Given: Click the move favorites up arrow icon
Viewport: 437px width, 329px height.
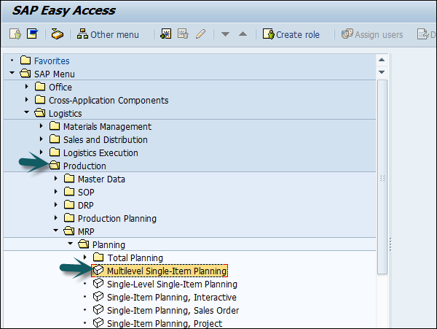Looking at the screenshot, I should tap(243, 34).
